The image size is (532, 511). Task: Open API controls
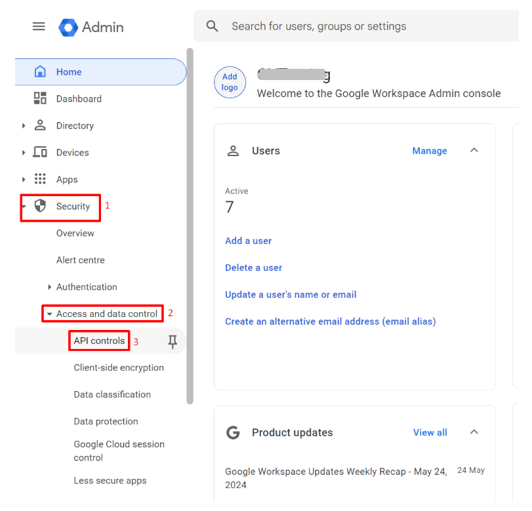point(99,340)
